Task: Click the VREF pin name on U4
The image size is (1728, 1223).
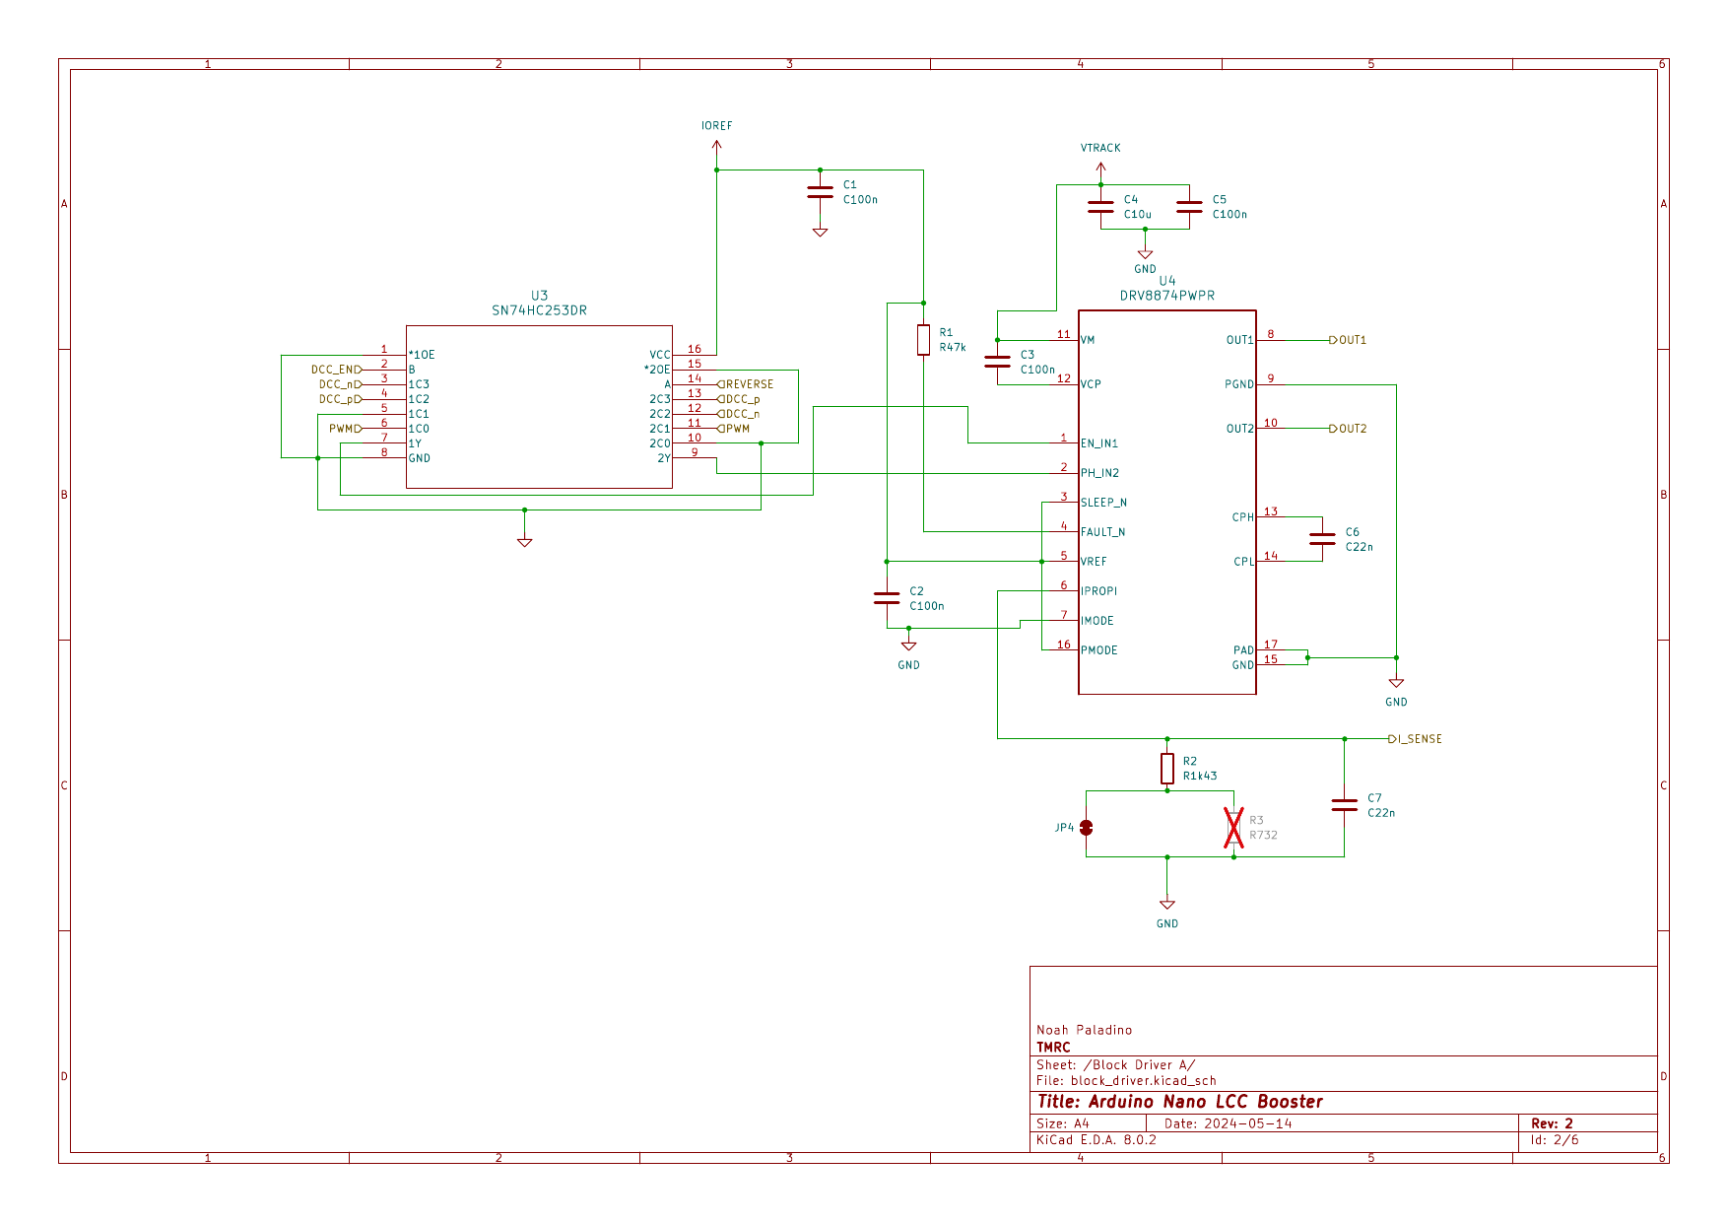Action: coord(1094,562)
